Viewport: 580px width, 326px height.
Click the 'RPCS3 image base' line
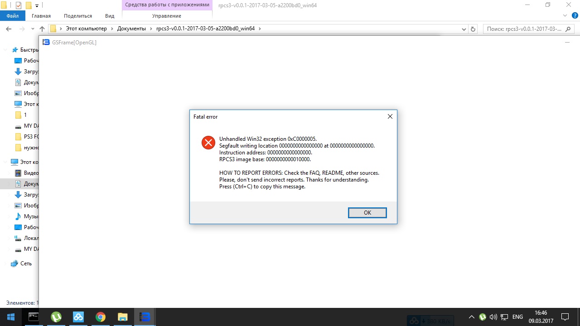(265, 159)
